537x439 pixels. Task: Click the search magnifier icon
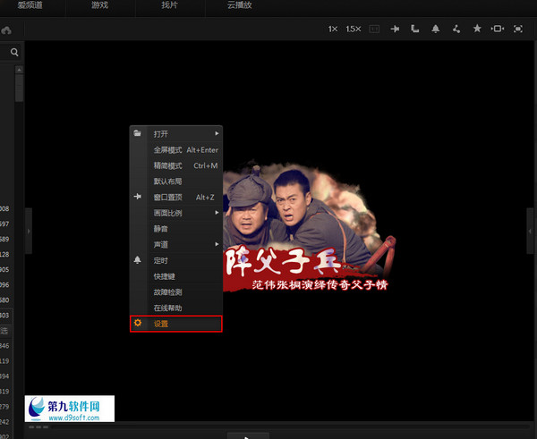pyautogui.click(x=15, y=54)
